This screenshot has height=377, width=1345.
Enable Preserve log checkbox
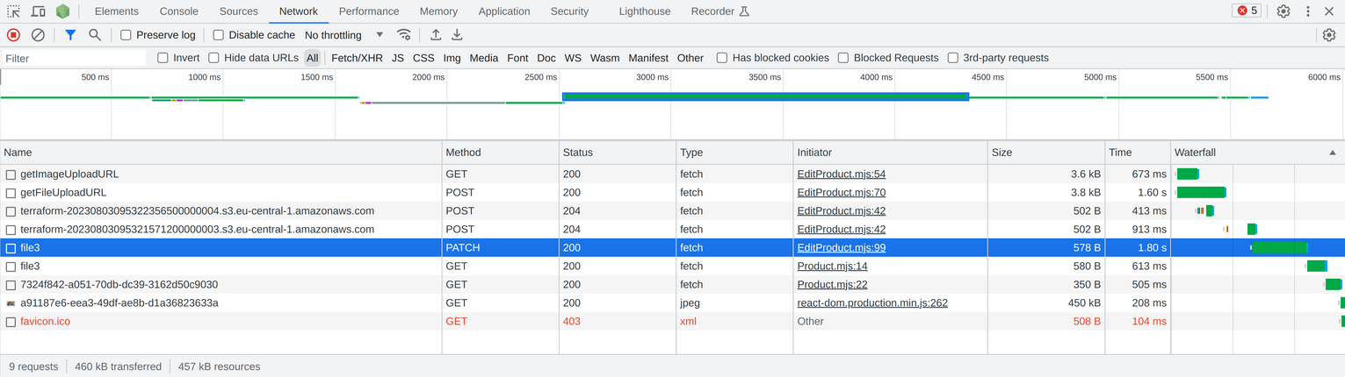click(x=126, y=35)
